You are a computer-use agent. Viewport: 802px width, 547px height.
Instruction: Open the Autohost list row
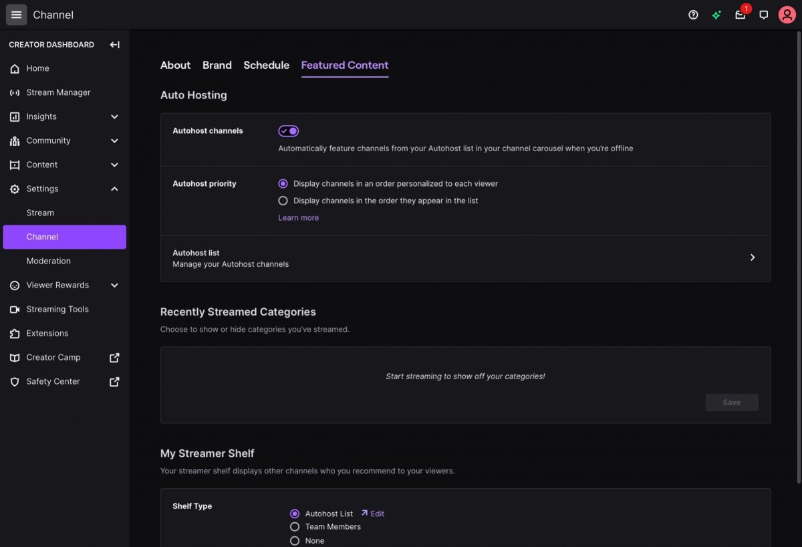[465, 257]
